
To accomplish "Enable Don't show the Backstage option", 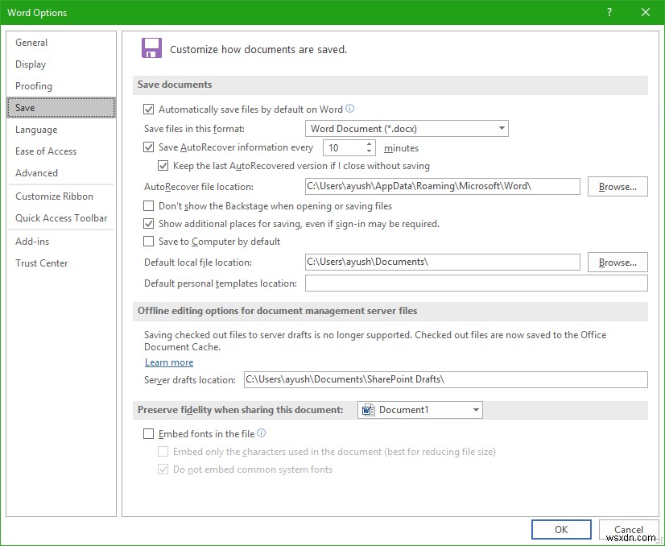I will [149, 206].
